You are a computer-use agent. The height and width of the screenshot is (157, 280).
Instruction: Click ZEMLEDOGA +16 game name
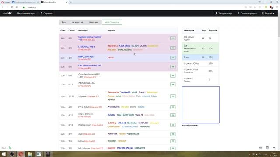tap(86, 83)
